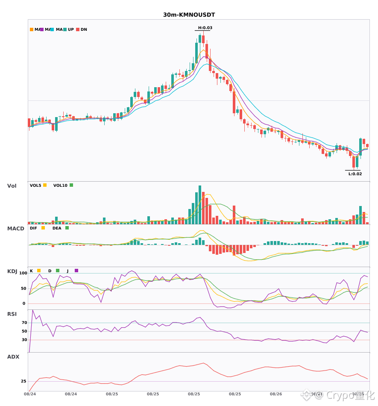Click the L:0.02 low price label
This screenshot has width=378, height=406.
(x=355, y=174)
